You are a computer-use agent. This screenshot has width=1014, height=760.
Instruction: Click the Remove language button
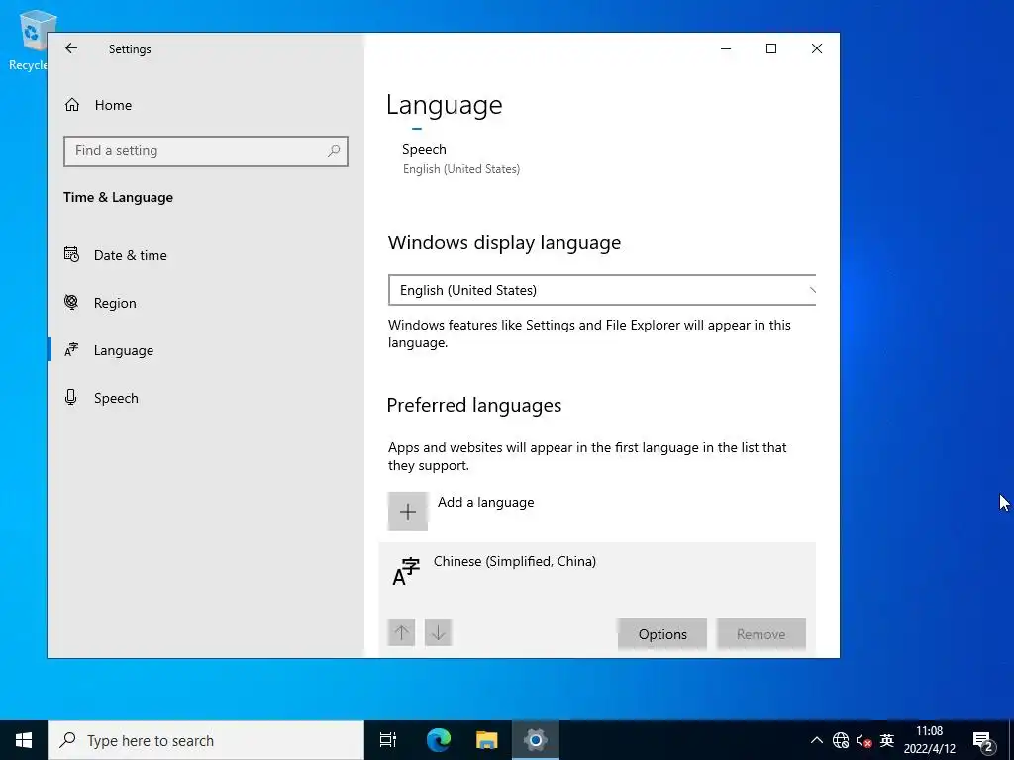(761, 634)
